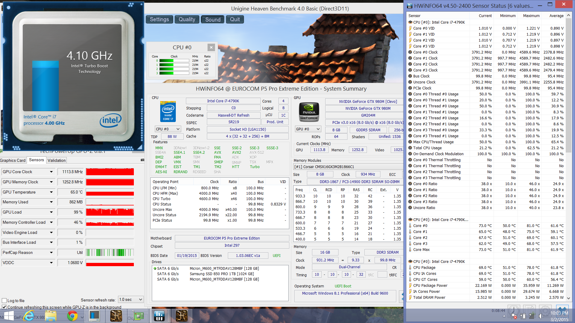Image resolution: width=575 pixels, height=323 pixels.
Task: Open the GPU #0 selector combo box
Action: pos(308,129)
